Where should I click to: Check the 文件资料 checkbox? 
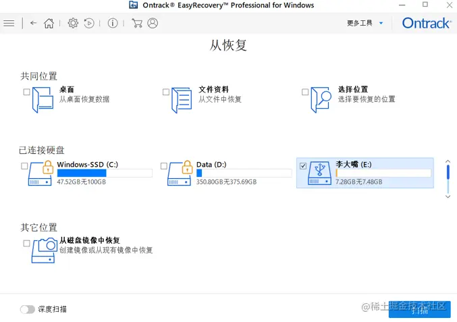tap(166, 92)
